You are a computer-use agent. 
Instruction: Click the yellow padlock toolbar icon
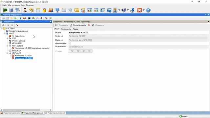tap(44, 10)
